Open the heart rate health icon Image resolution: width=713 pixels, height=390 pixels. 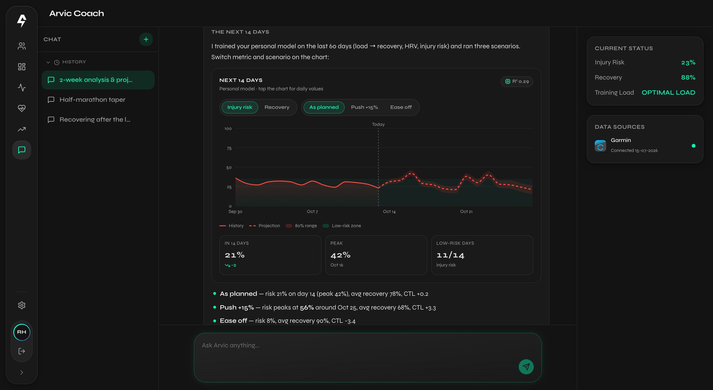22,108
